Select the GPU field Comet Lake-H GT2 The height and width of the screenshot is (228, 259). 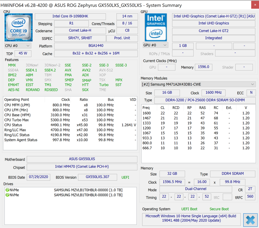tap(214, 31)
